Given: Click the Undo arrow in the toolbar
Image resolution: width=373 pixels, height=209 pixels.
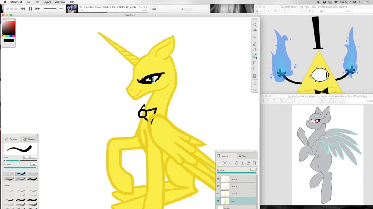Looking at the screenshot, I should pos(255,83).
